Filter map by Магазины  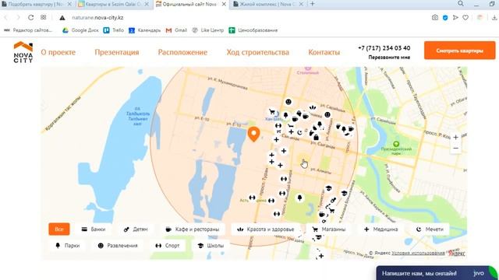tap(329, 229)
